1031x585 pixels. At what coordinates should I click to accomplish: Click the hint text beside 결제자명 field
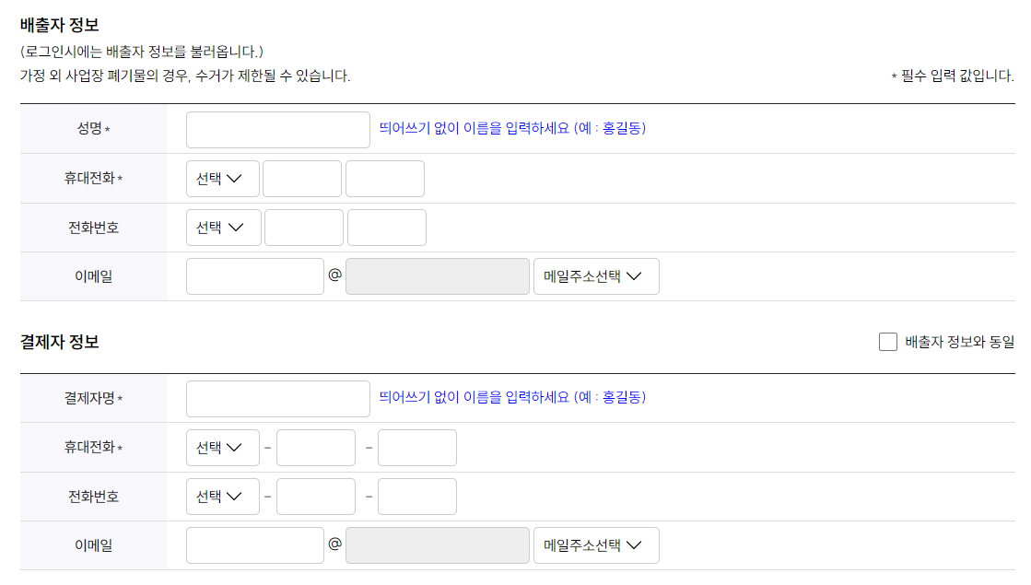511,397
